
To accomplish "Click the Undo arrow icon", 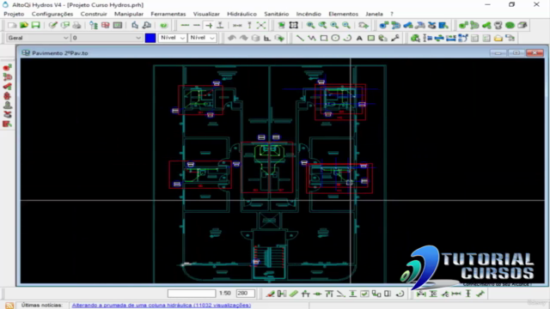I will click(x=232, y=38).
